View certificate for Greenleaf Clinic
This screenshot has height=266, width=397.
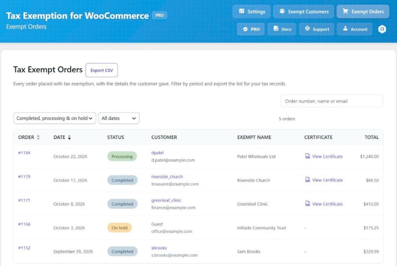coord(324,204)
